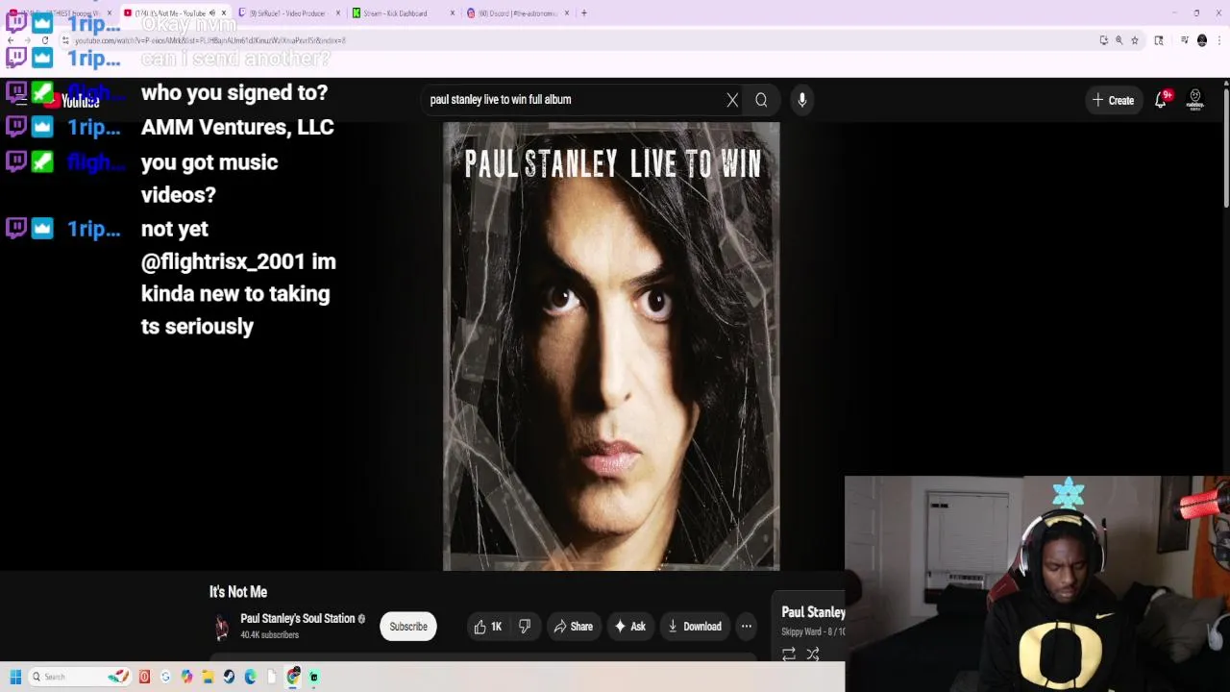
Task: Subscribe to Paul Stanley's Soul Station
Action: 408,627
